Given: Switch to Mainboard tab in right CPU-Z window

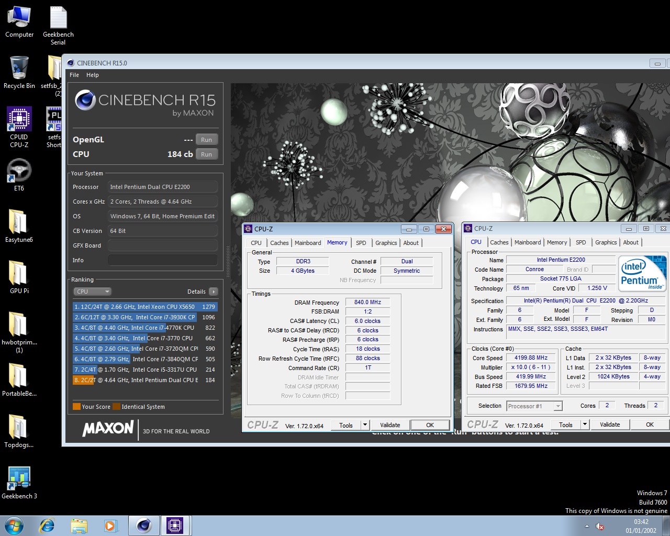Looking at the screenshot, I should [x=528, y=242].
